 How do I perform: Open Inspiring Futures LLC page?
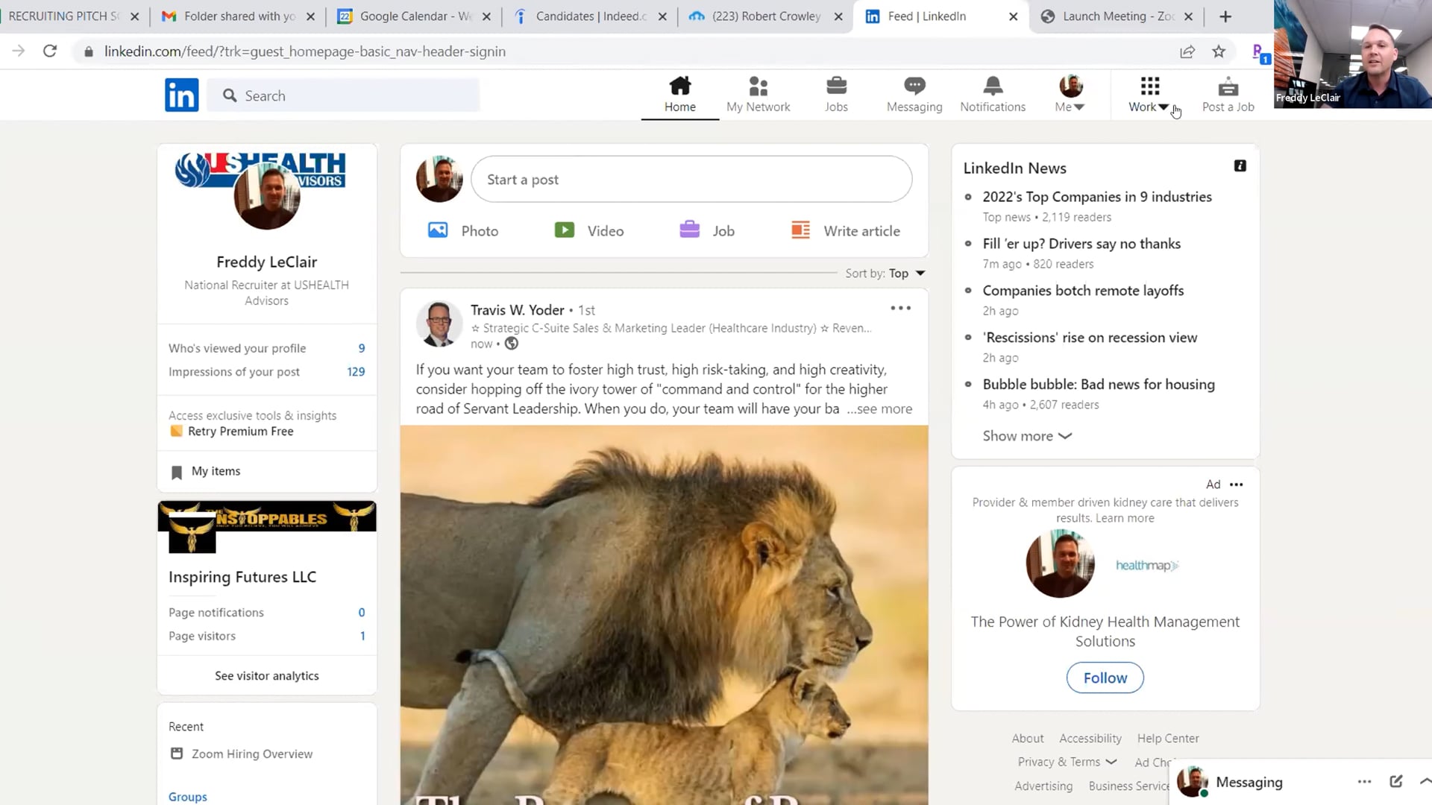(x=242, y=577)
